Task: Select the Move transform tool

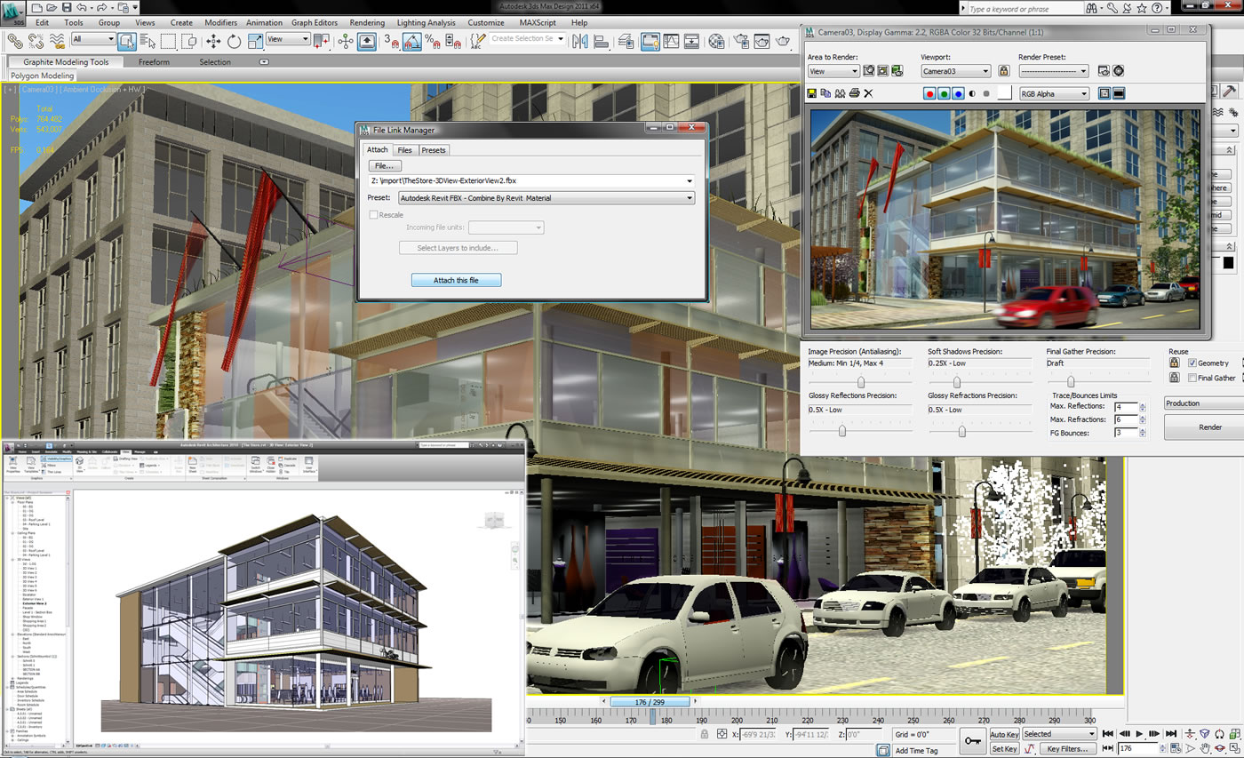Action: pyautogui.click(x=213, y=41)
